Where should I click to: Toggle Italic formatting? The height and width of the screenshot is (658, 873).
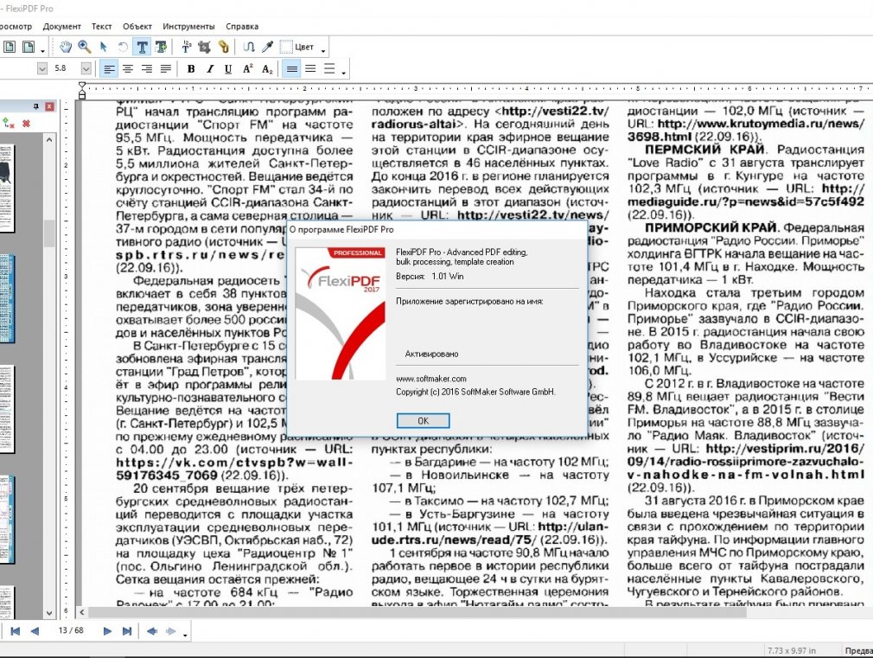click(x=210, y=69)
